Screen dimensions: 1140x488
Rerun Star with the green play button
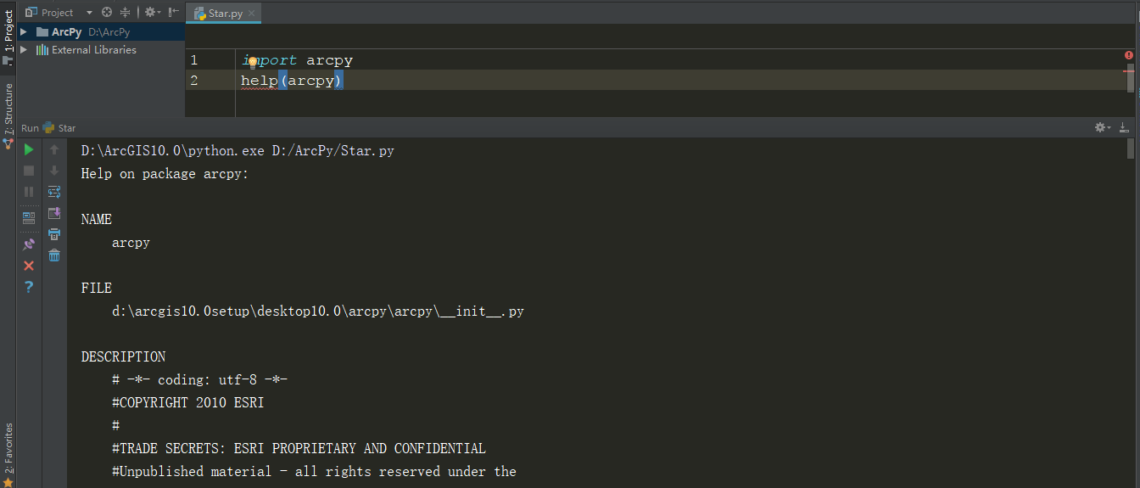29,149
